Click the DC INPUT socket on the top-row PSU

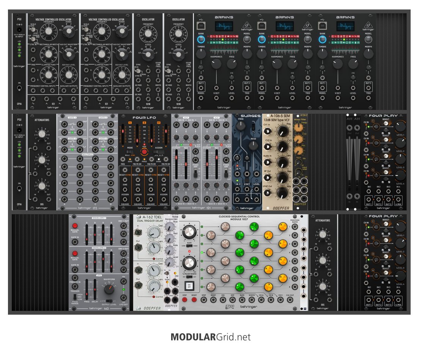[19, 30]
